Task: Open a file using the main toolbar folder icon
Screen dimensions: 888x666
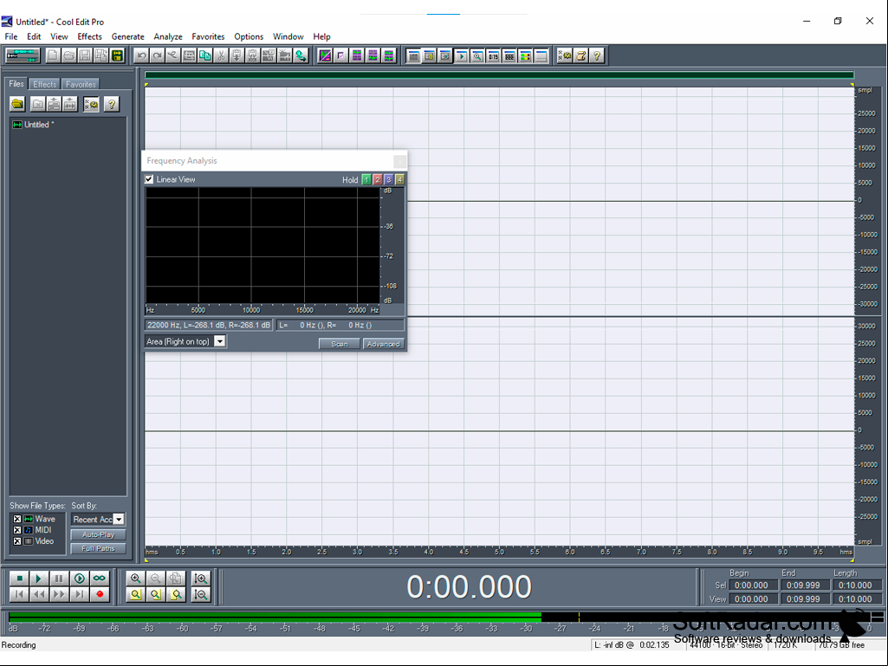Action: coord(68,55)
